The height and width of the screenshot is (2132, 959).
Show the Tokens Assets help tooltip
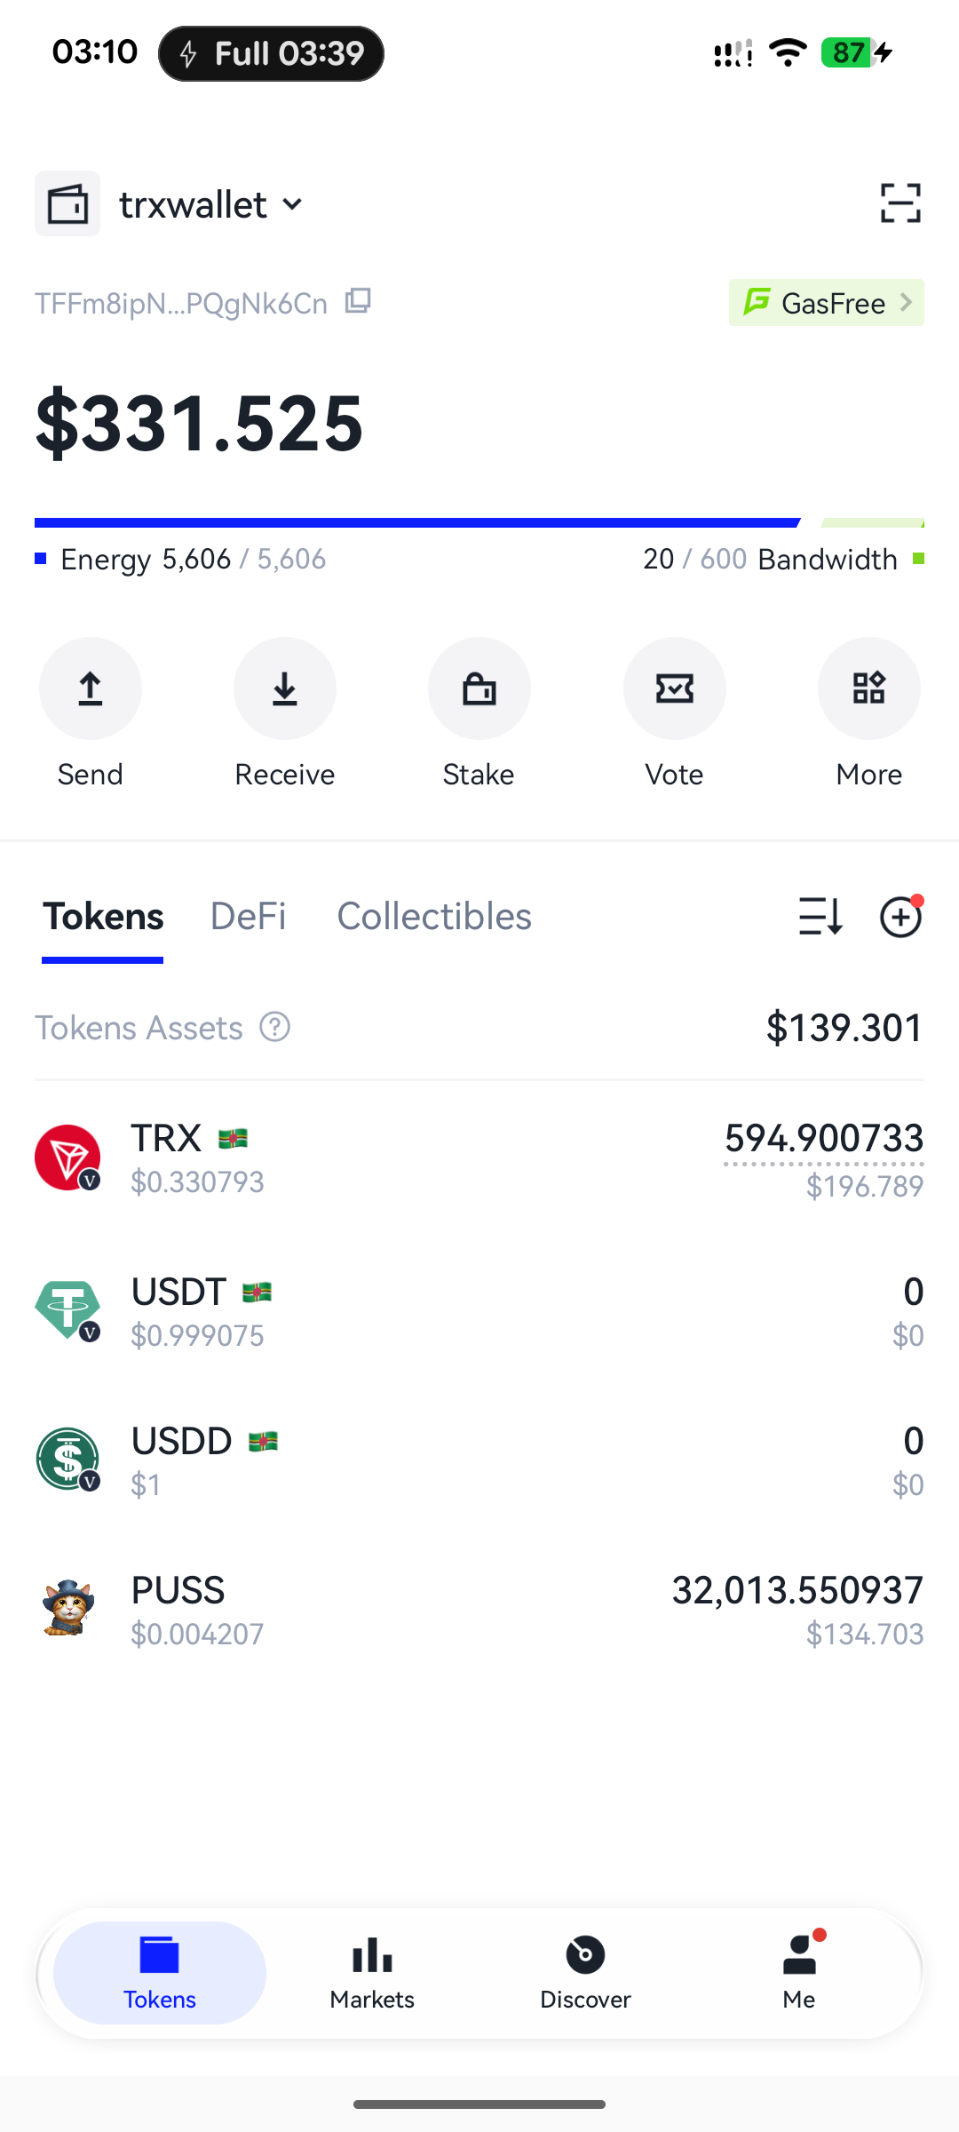(275, 1027)
